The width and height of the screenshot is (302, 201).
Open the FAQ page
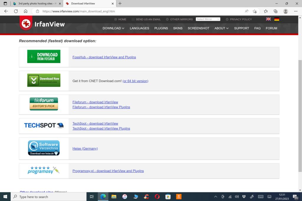point(257,28)
